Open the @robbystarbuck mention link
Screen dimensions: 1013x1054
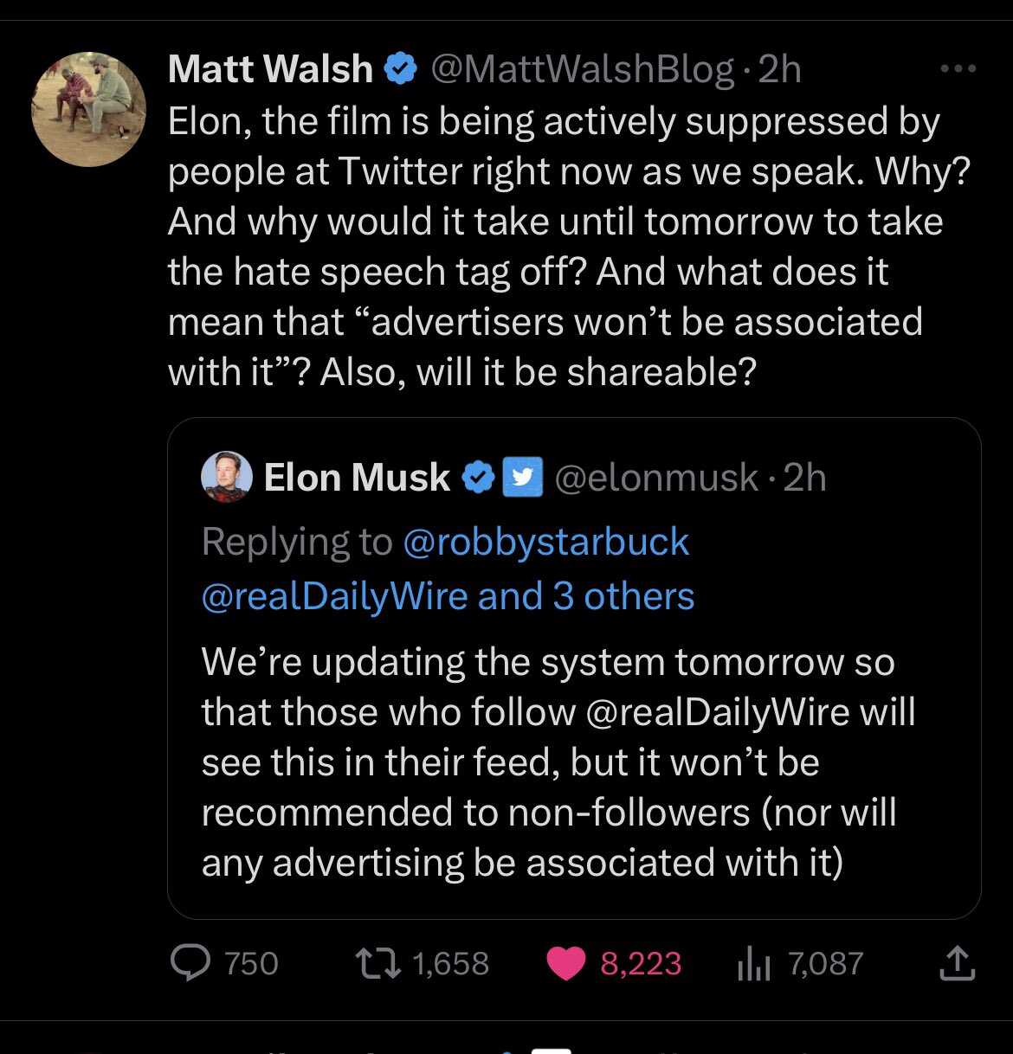tap(545, 543)
